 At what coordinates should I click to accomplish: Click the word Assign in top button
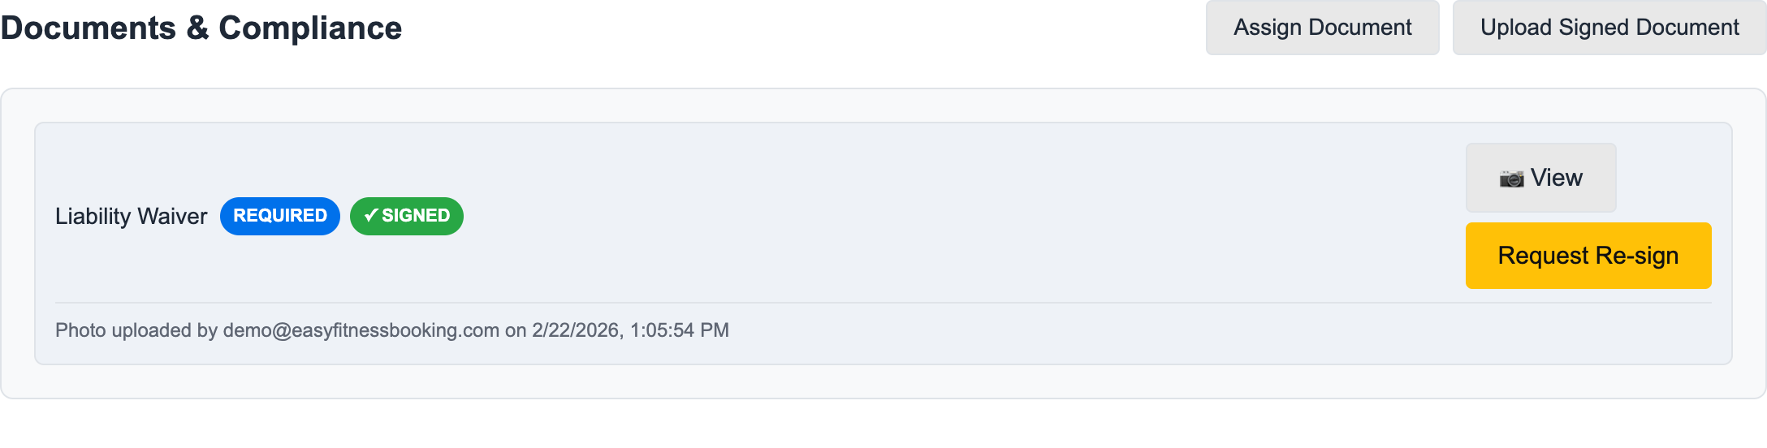1268,28
